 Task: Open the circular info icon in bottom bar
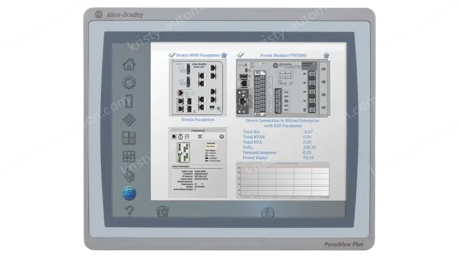click(x=268, y=212)
